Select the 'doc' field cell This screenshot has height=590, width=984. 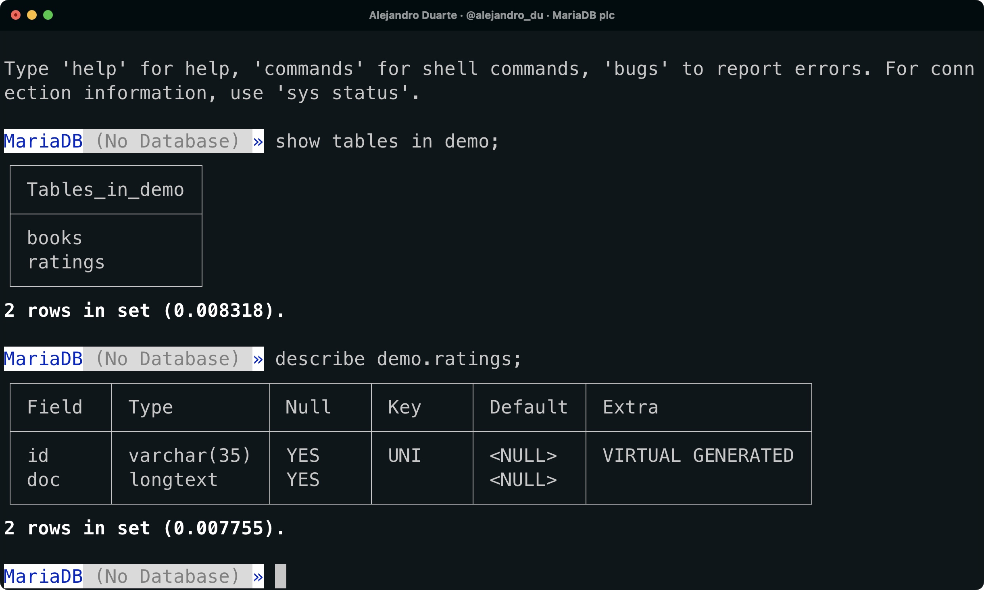coord(44,480)
